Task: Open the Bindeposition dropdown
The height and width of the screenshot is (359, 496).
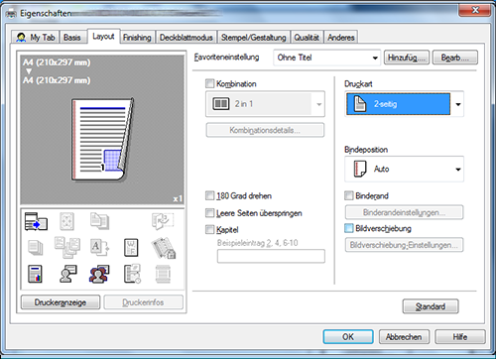Action: pyautogui.click(x=404, y=169)
